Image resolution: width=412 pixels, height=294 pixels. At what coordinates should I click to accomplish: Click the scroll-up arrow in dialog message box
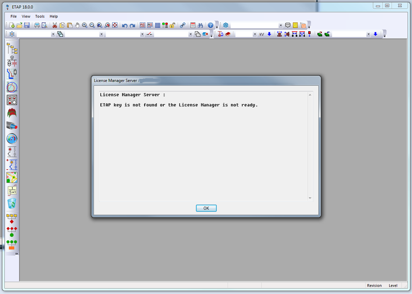coord(310,95)
